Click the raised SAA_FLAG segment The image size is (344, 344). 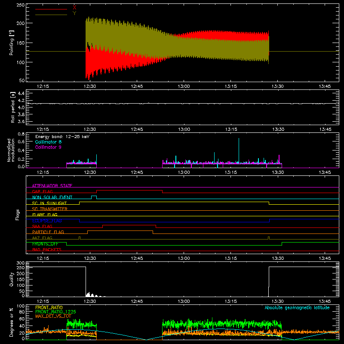(x=129, y=225)
